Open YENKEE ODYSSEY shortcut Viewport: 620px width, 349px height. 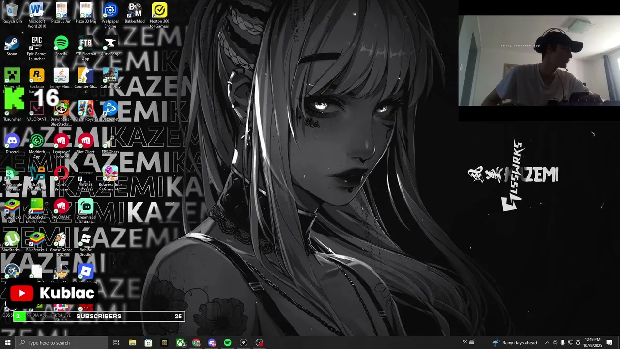pyautogui.click(x=86, y=179)
